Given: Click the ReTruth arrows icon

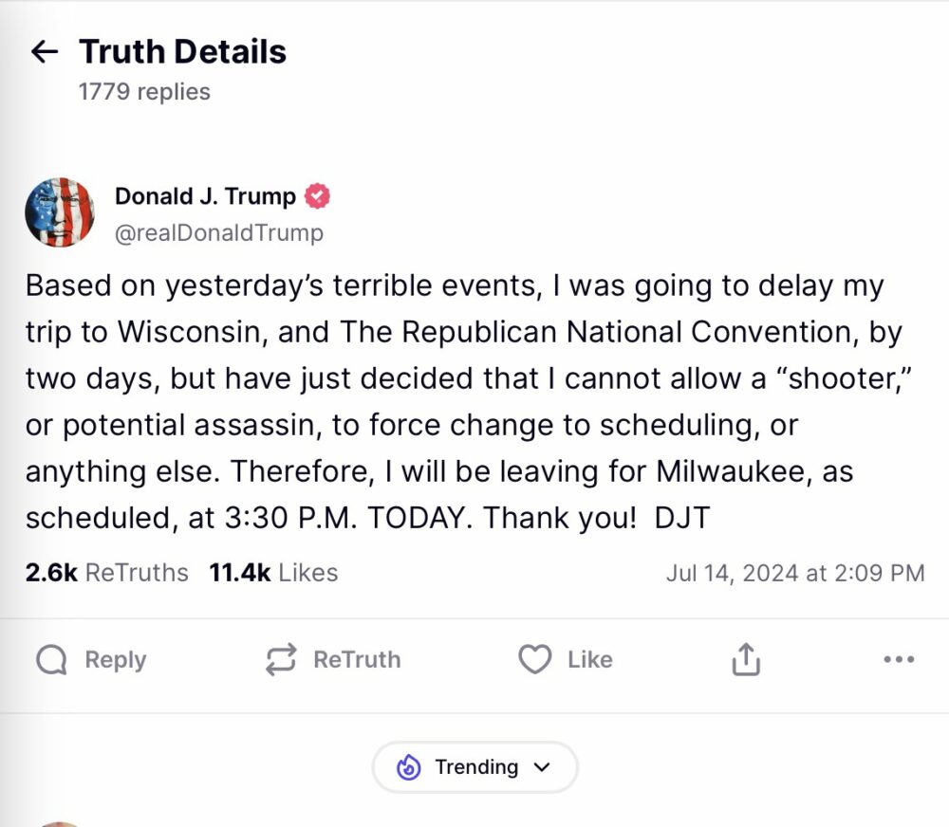Looking at the screenshot, I should (x=281, y=660).
